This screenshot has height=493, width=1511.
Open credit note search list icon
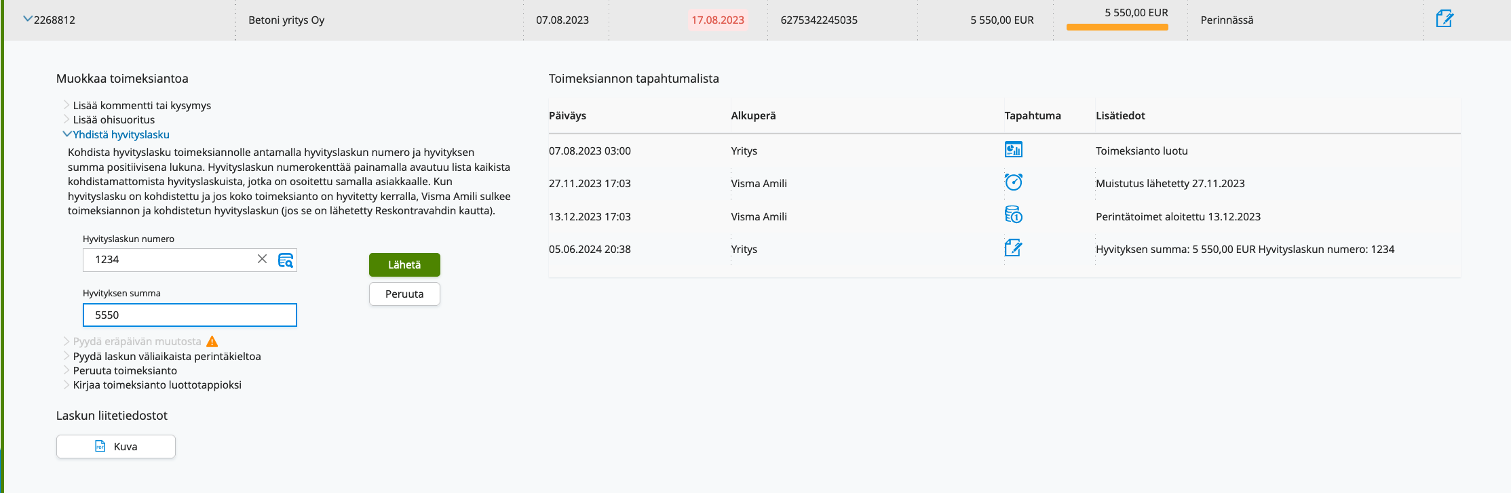coord(286,260)
